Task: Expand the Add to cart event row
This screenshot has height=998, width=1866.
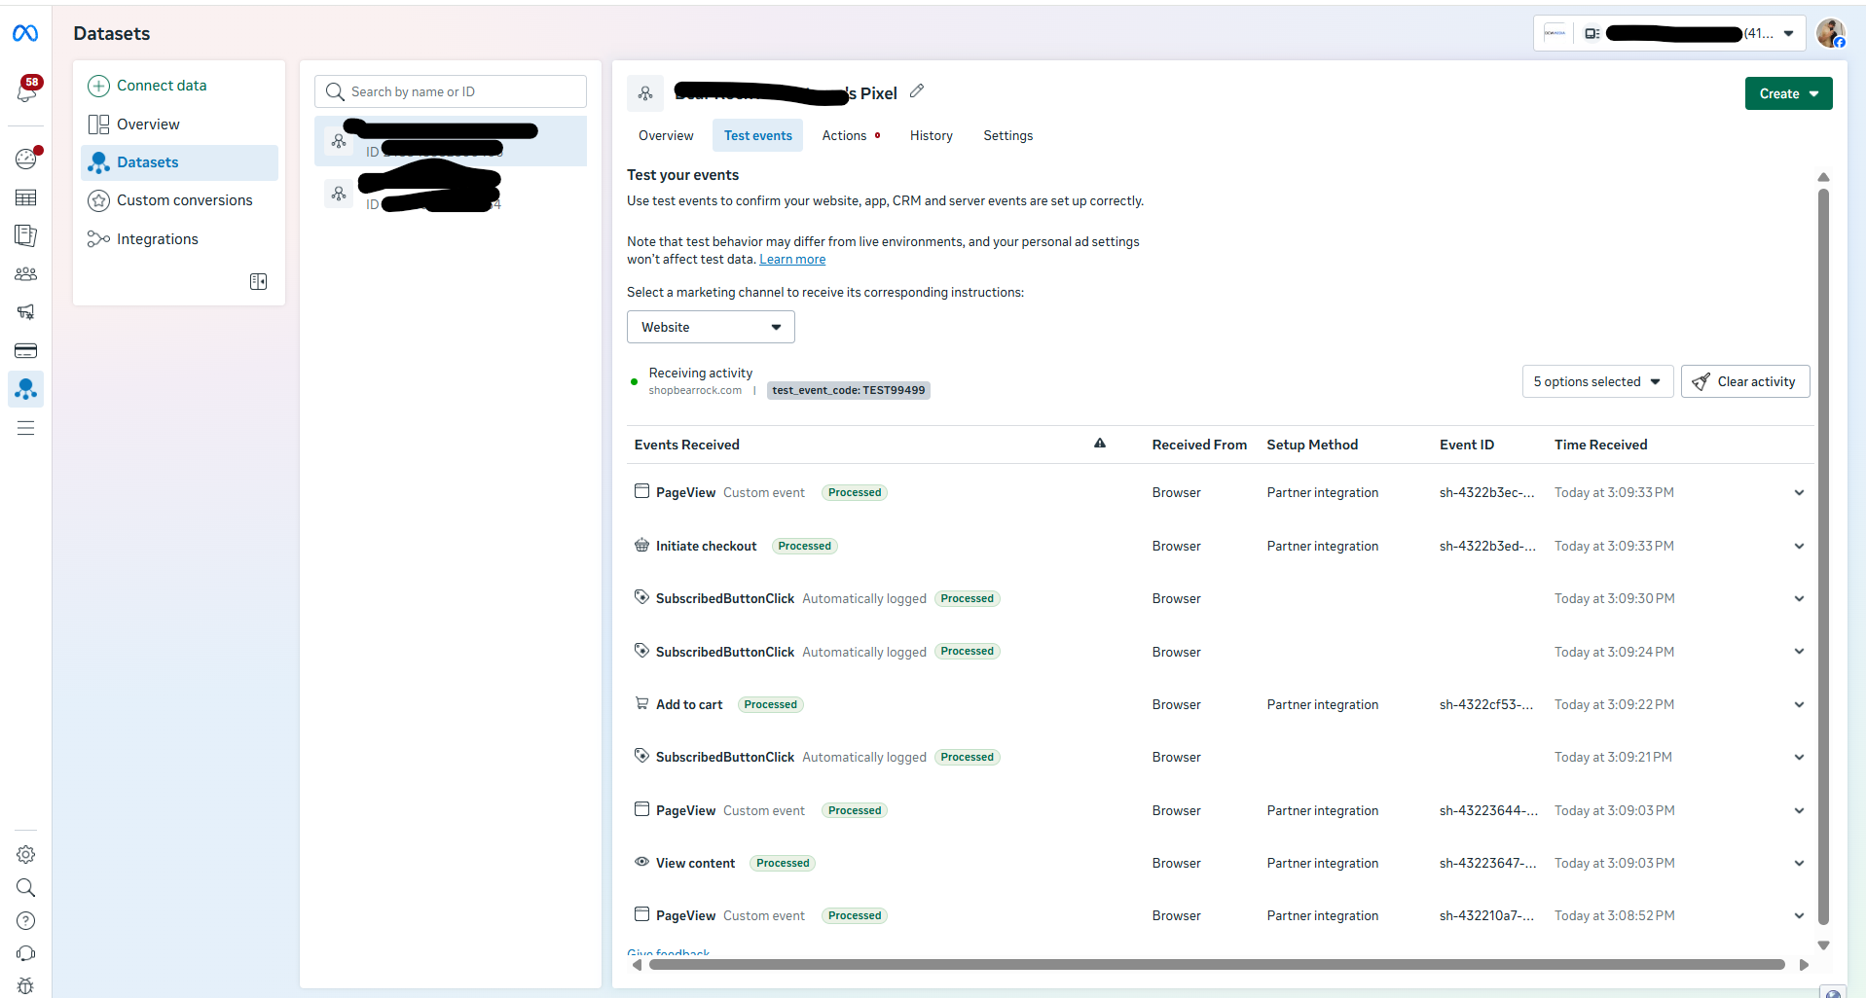Action: point(1799,704)
